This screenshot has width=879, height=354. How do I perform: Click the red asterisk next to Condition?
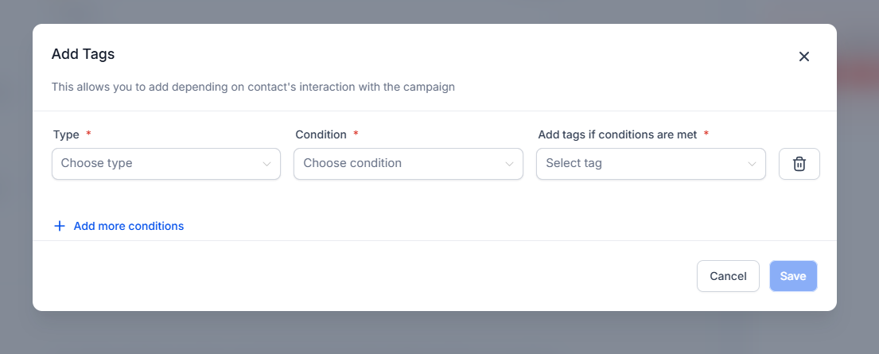(x=356, y=134)
